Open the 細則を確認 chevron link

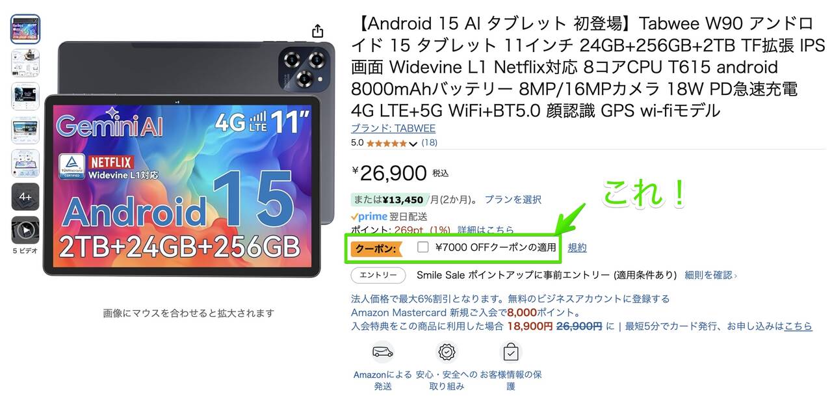point(711,275)
